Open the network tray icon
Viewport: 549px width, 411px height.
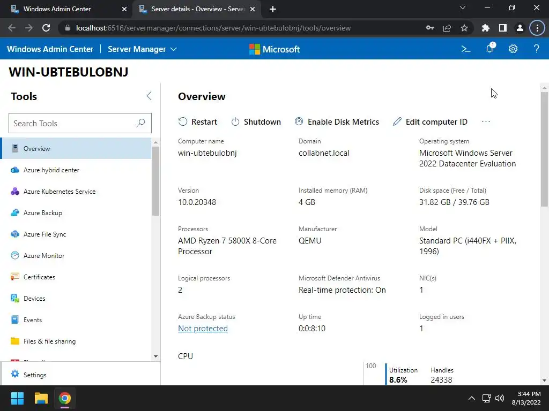486,398
